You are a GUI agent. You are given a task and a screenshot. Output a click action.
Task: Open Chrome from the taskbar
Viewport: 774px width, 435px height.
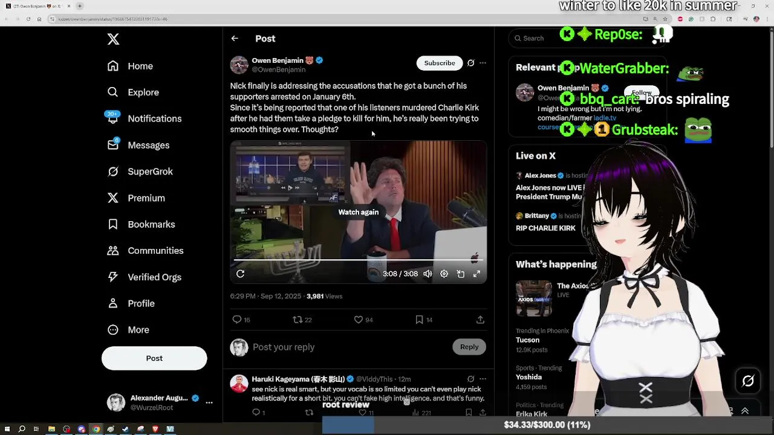point(96,429)
